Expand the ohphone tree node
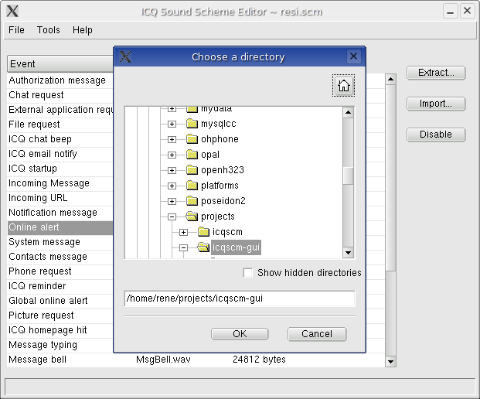This screenshot has width=480, height=399. tap(172, 139)
